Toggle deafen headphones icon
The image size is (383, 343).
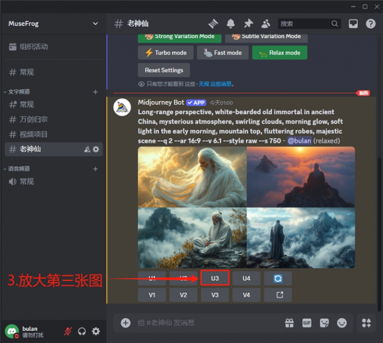click(x=82, y=332)
